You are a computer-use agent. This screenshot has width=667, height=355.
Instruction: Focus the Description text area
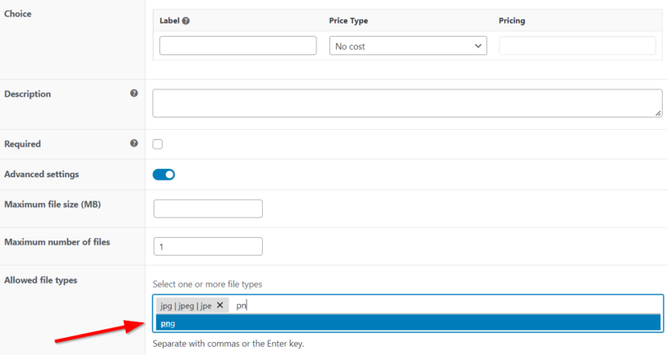pos(408,103)
